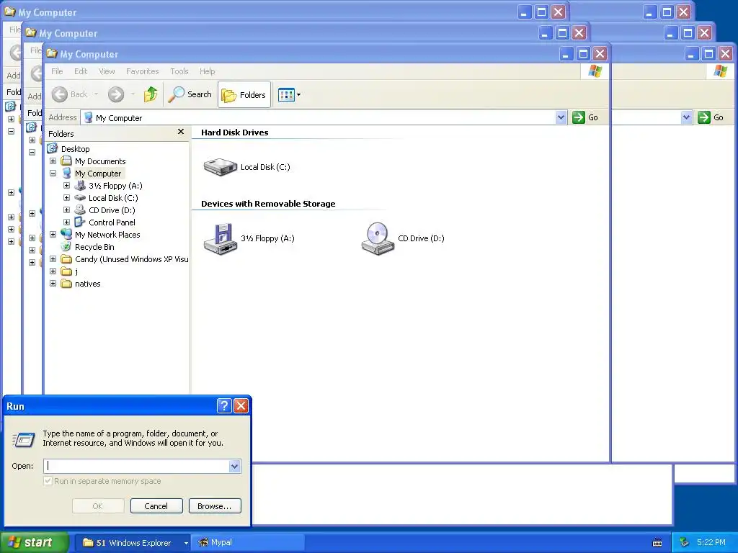Image resolution: width=738 pixels, height=553 pixels.
Task: Open the Views icon dropdown
Action: tap(289, 94)
